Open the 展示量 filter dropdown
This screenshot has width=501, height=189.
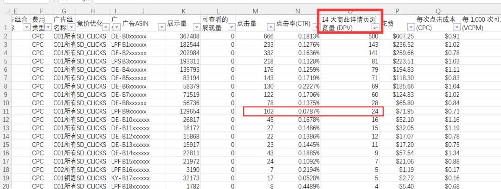pos(197,27)
